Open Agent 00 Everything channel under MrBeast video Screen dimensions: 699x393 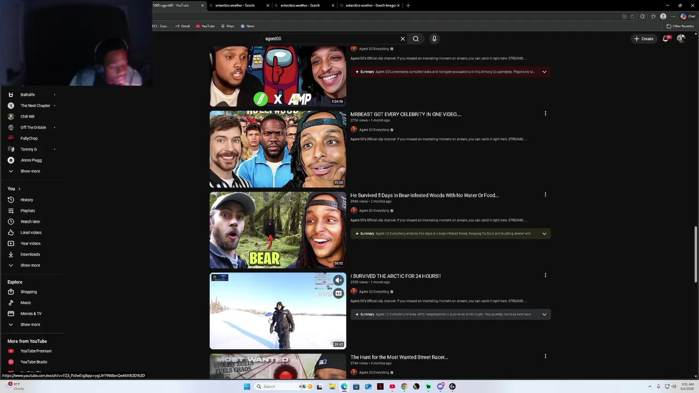pyautogui.click(x=374, y=130)
